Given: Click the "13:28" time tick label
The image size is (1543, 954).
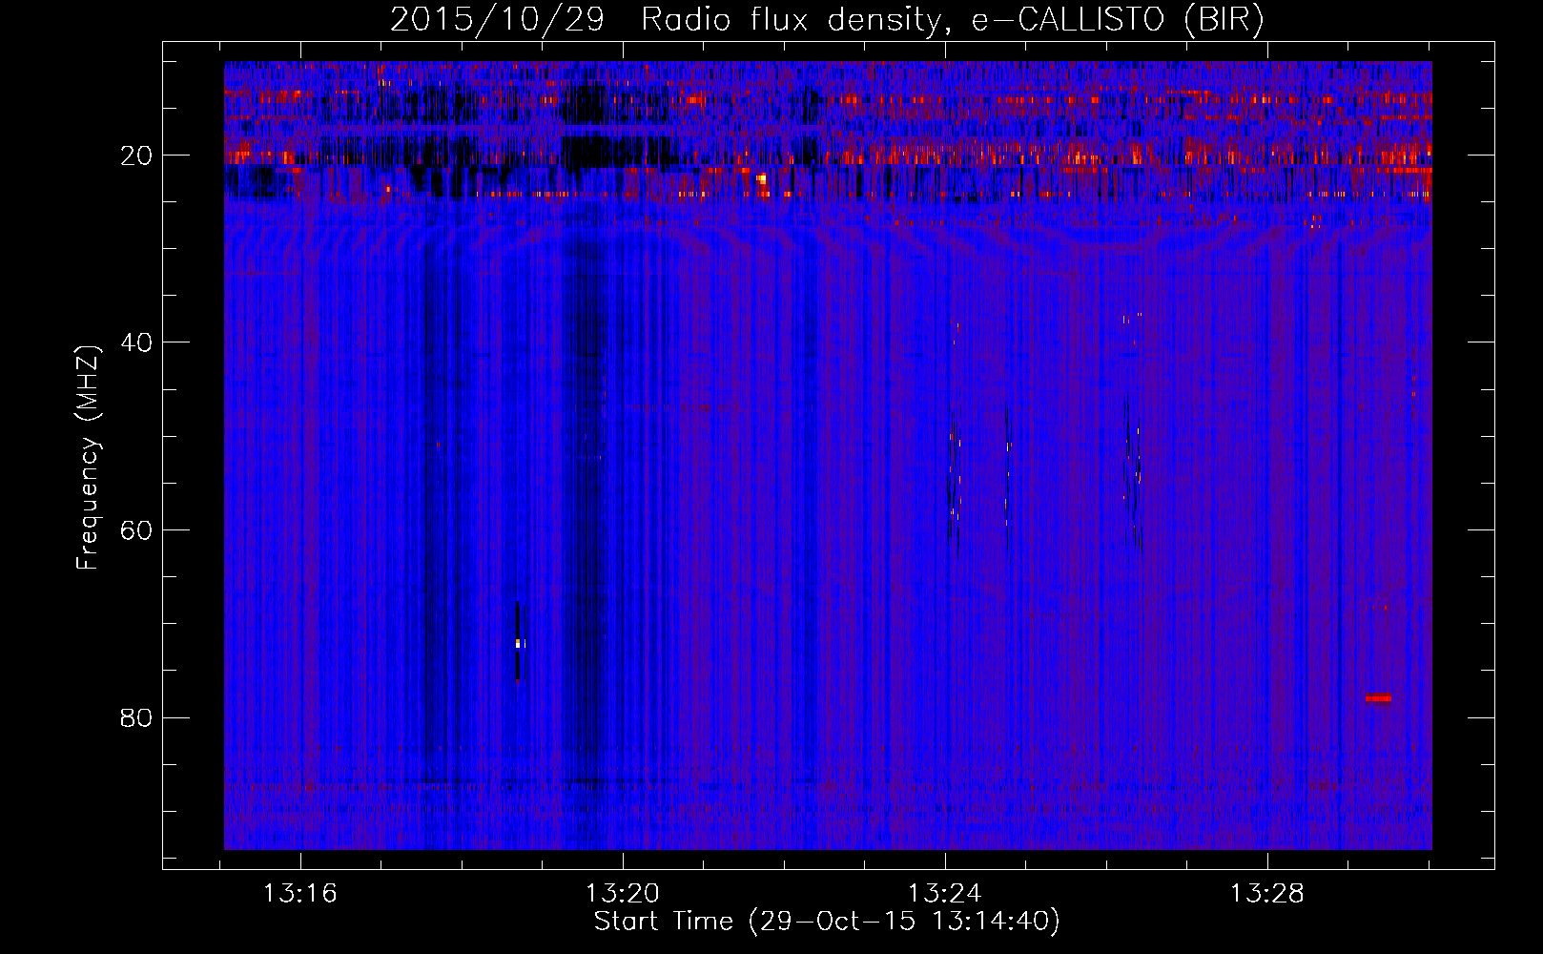Looking at the screenshot, I should click(x=1266, y=894).
